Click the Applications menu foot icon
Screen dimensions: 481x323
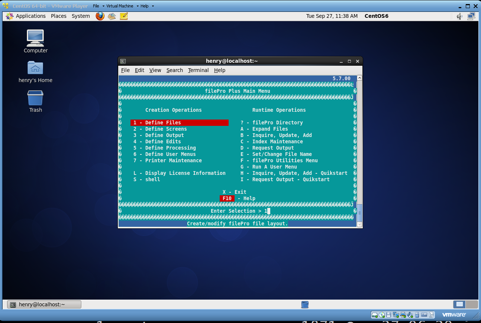pyautogui.click(x=10, y=16)
